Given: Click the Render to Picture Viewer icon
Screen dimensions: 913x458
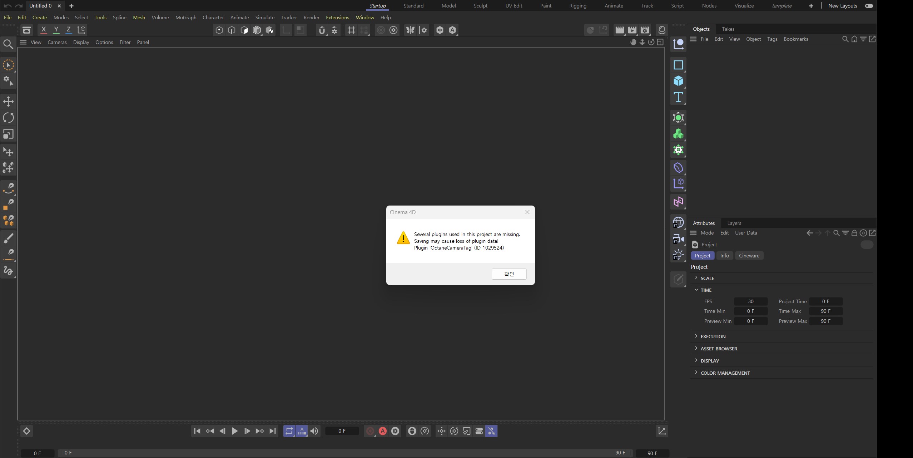Looking at the screenshot, I should 632,30.
